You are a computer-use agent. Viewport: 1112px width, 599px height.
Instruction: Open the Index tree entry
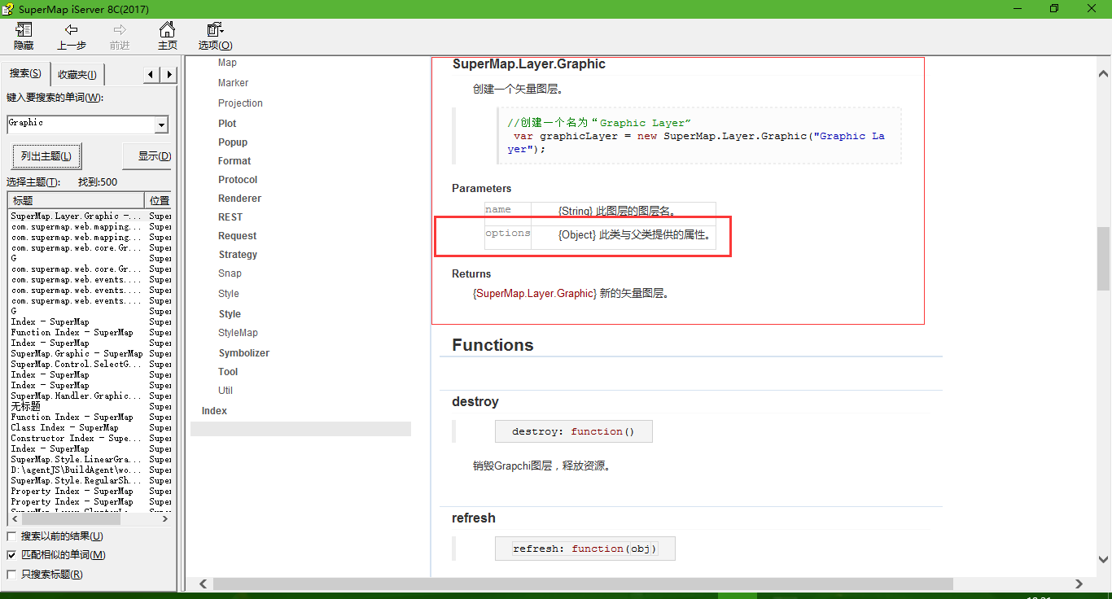tap(214, 411)
